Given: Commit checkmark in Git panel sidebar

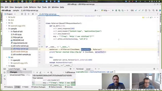Looking at the screenshot, I should point(5,76).
